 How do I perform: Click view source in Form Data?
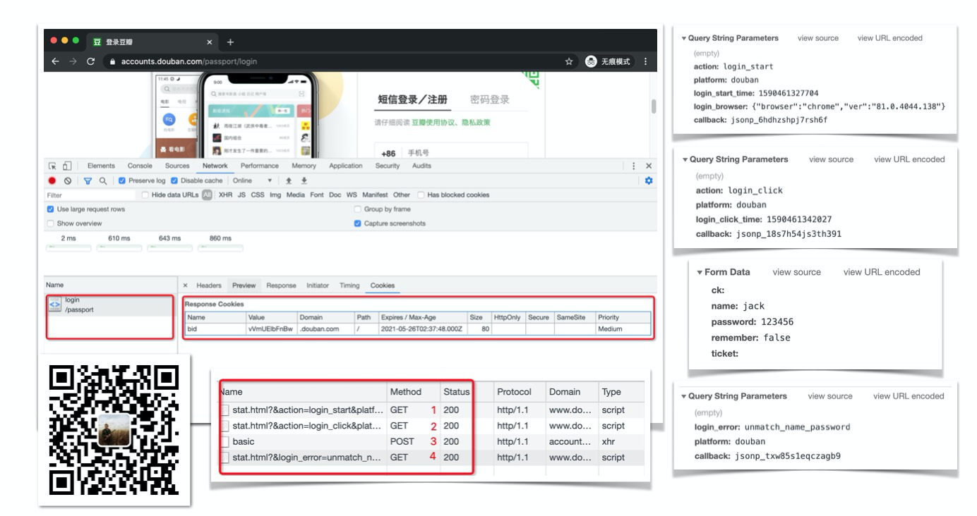[x=797, y=272]
